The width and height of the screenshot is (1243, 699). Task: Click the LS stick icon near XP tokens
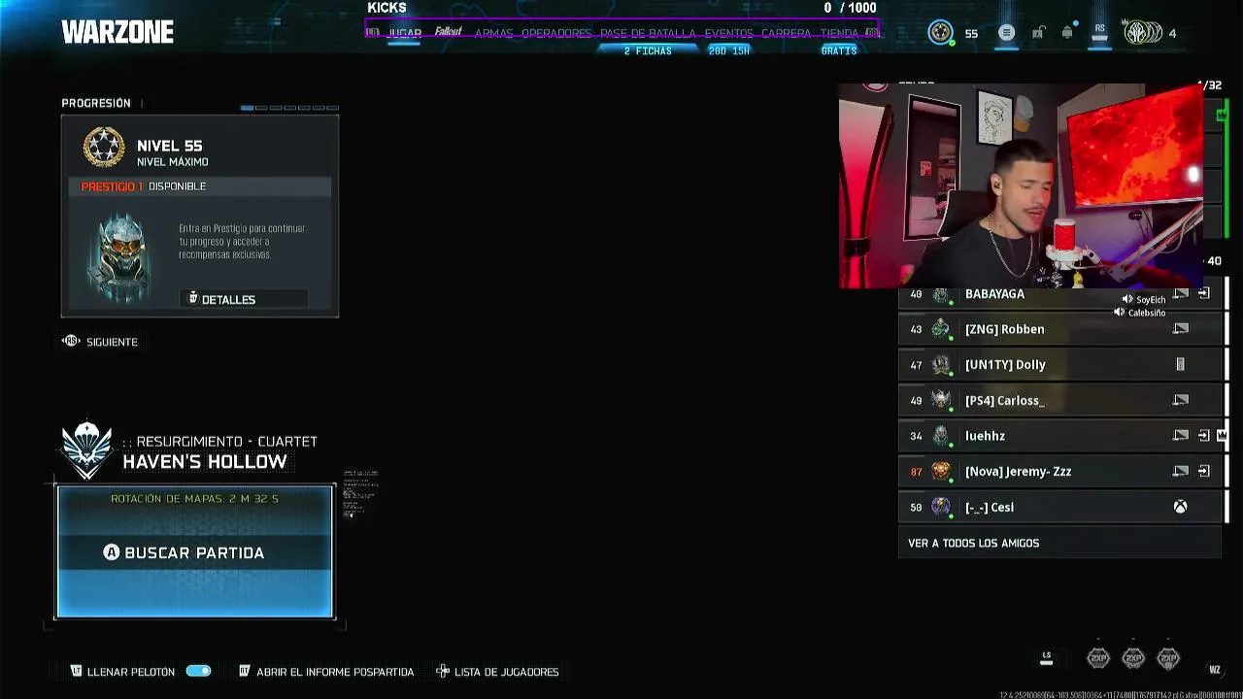point(1046,656)
